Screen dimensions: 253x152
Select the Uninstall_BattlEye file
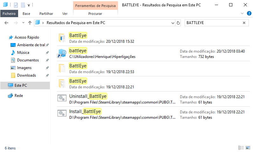pyautogui.click(x=153, y=99)
